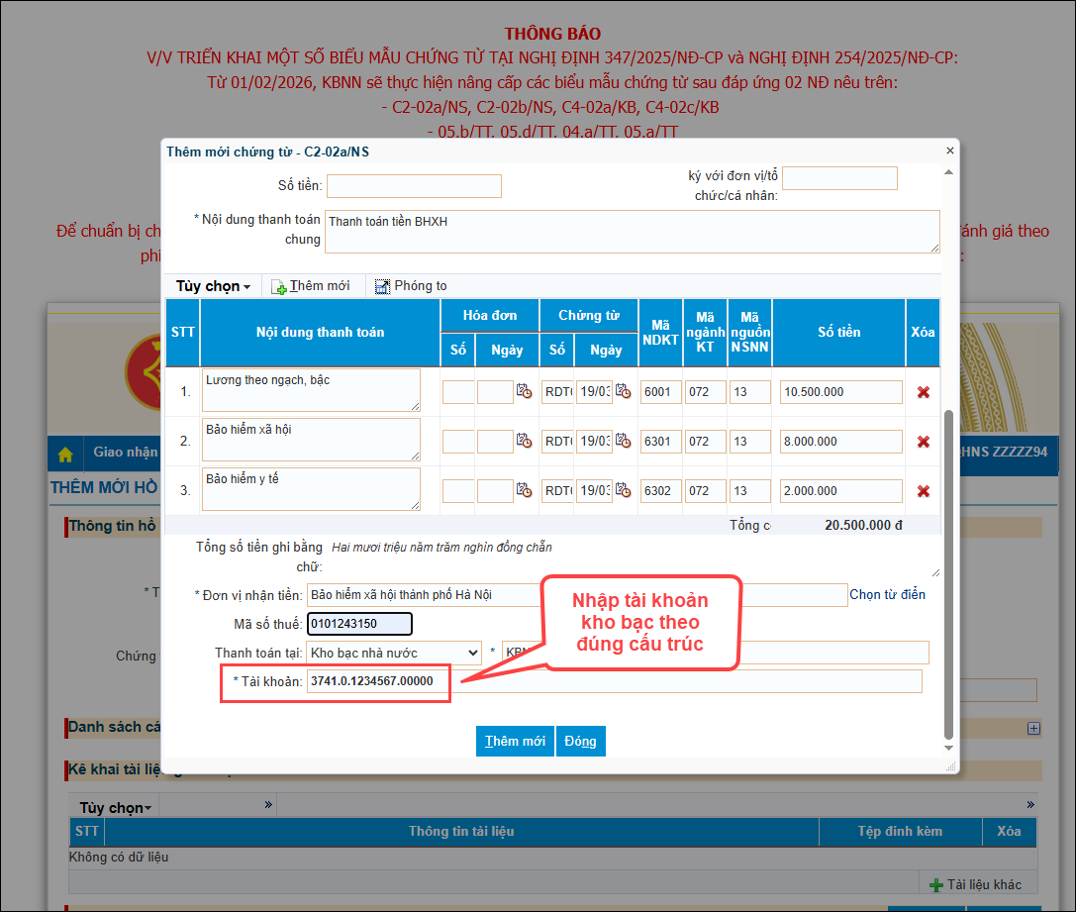This screenshot has height=912, width=1076.
Task: Close the 'Thêm mới chứng từ' dialog via X
Action: click(950, 151)
